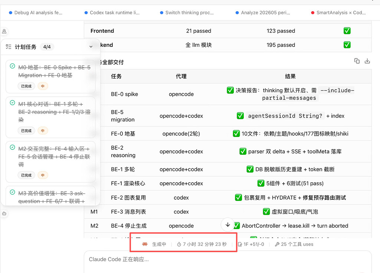Click 中 priority badge on M1 task
The height and width of the screenshot is (273, 380).
(x=43, y=131)
